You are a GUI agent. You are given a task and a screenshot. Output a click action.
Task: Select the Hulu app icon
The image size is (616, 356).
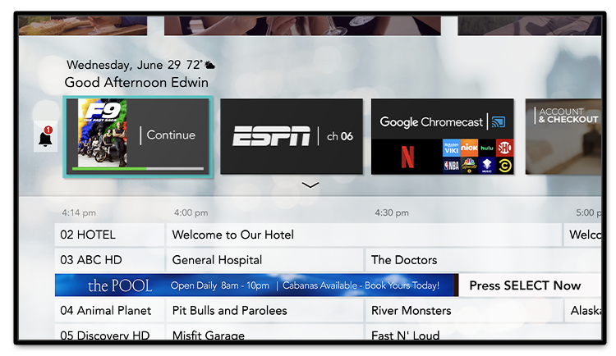tap(487, 148)
